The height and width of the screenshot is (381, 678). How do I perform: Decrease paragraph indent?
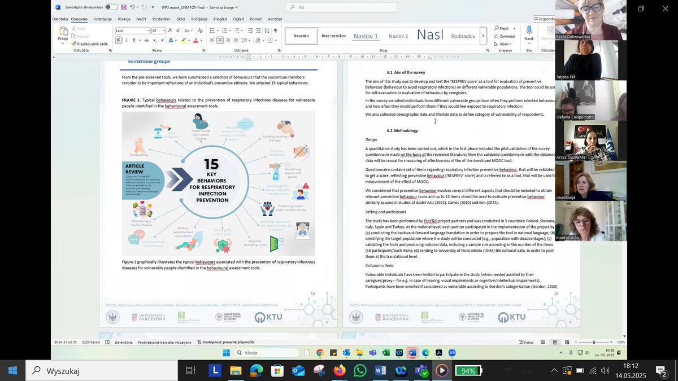click(249, 30)
